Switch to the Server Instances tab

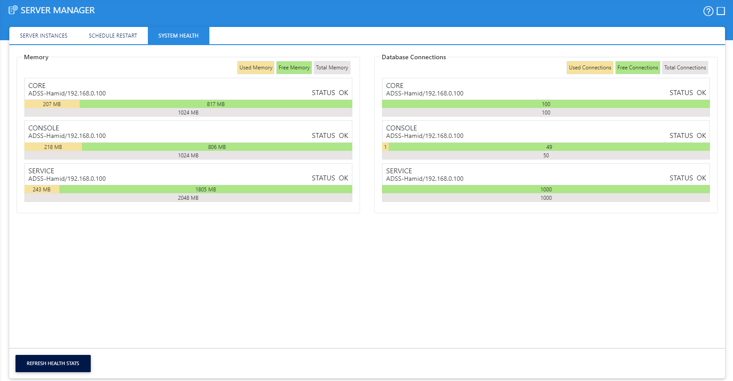click(43, 36)
